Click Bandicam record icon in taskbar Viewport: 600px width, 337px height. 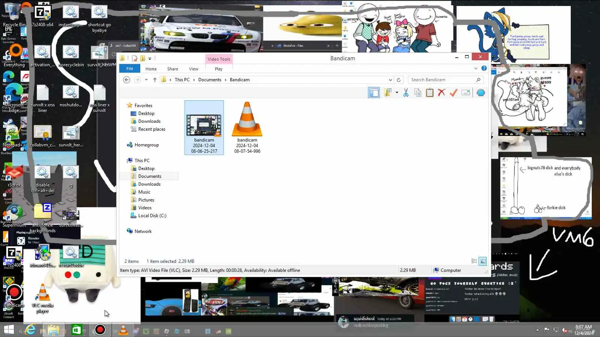click(x=100, y=330)
